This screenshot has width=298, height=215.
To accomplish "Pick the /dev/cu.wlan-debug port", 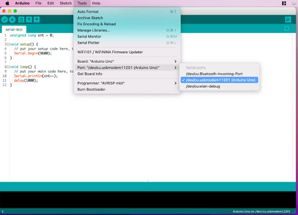I will pos(202,86).
